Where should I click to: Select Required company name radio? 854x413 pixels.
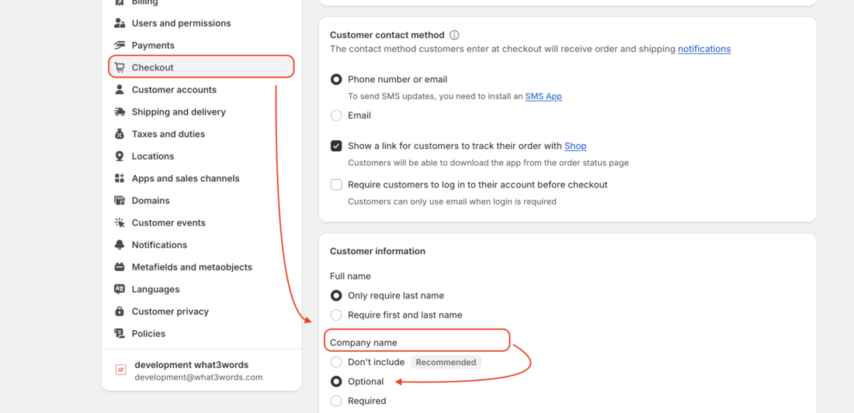pyautogui.click(x=337, y=401)
